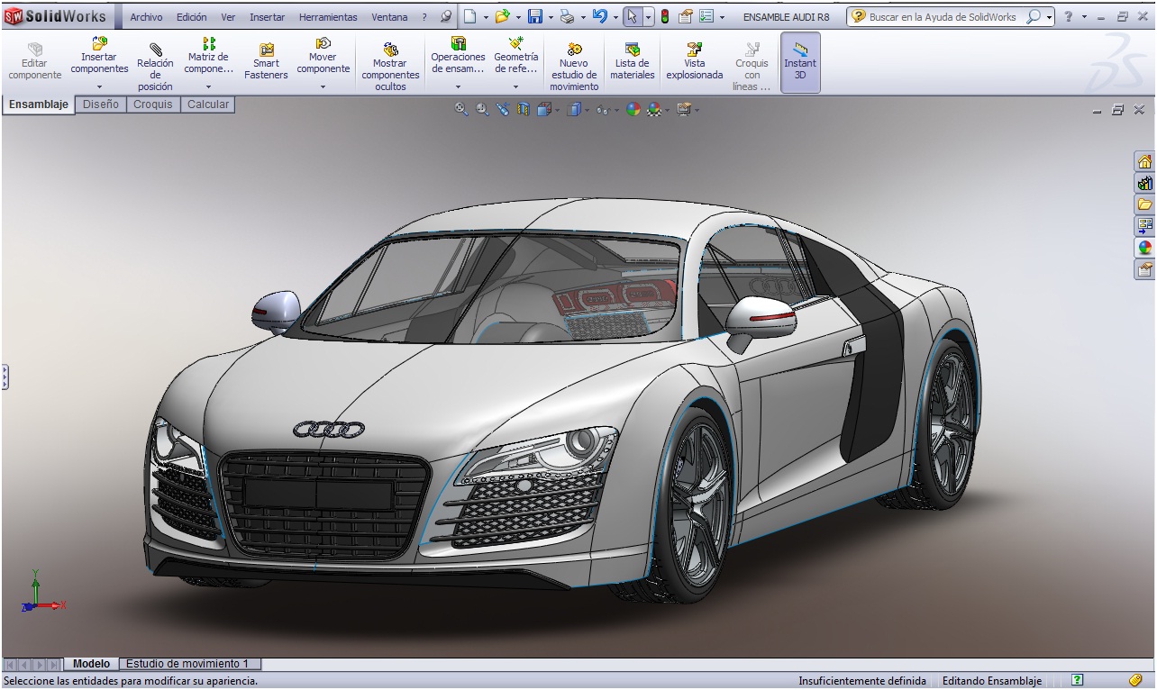Open the Herramientas menu
1157x690 pixels.
point(328,17)
